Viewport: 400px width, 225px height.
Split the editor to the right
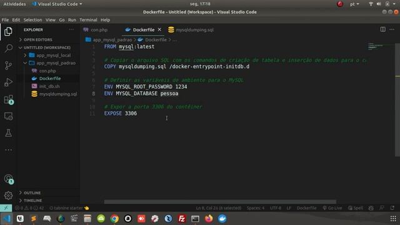(x=382, y=29)
